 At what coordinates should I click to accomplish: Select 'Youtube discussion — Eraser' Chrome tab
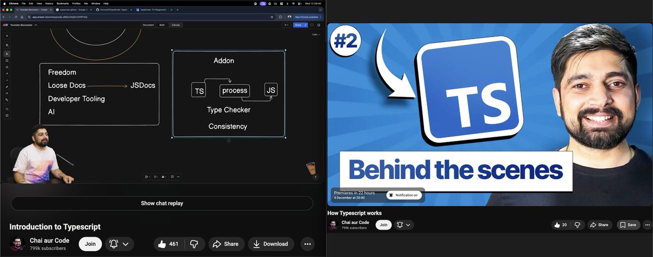coord(35,10)
